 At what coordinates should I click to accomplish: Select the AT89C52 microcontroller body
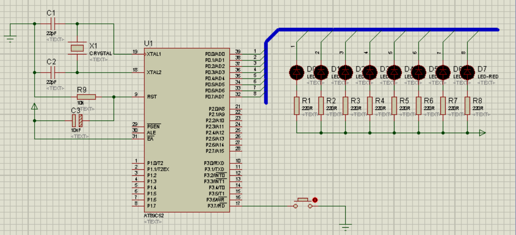click(187, 130)
